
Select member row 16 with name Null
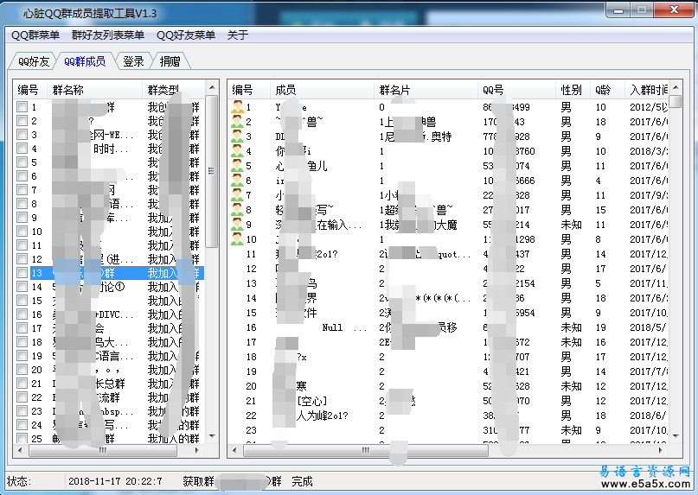pos(449,327)
